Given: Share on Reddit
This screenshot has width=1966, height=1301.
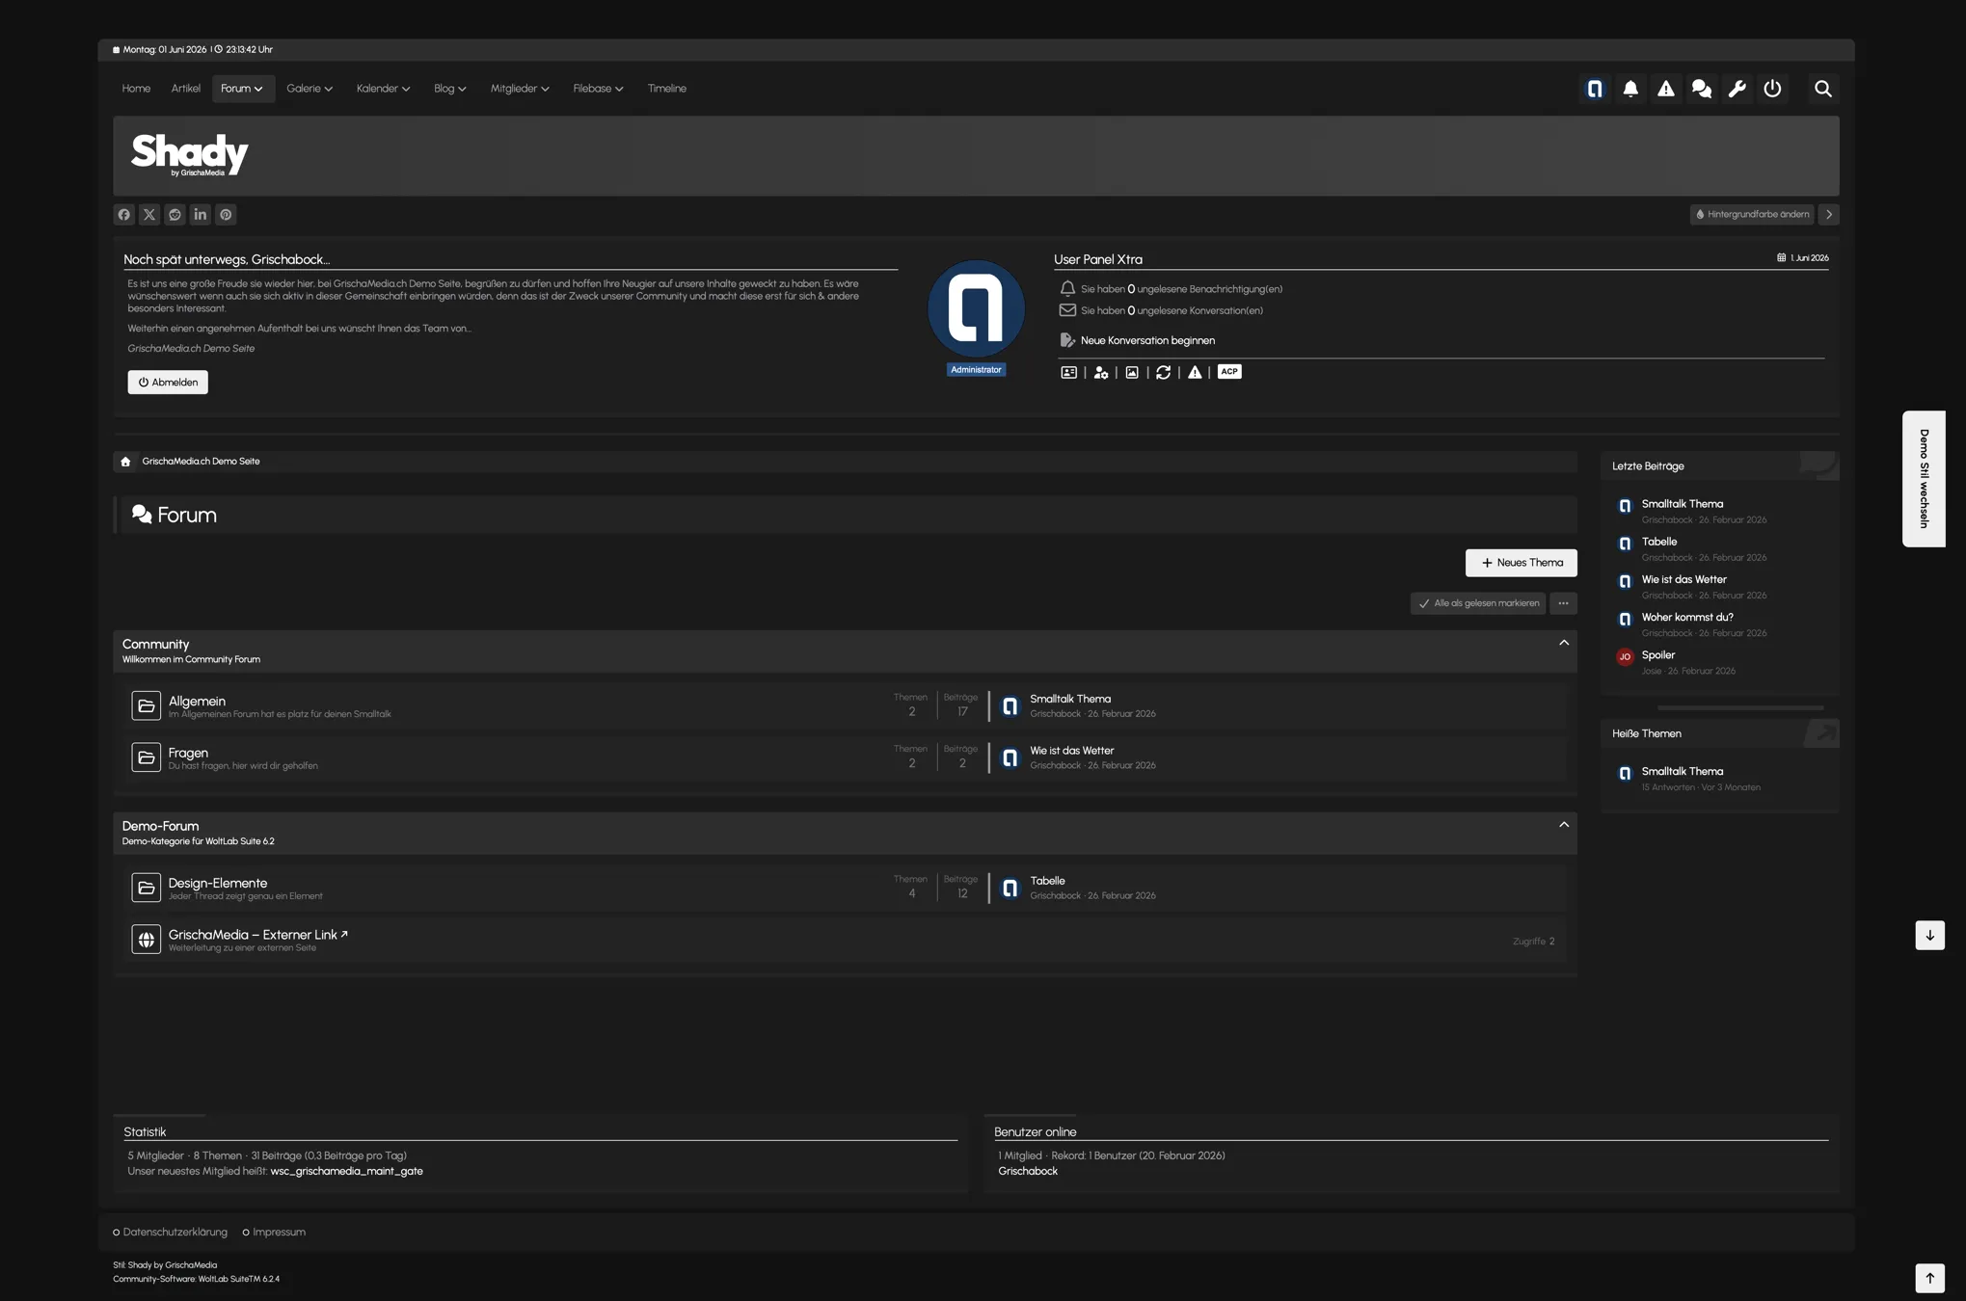Looking at the screenshot, I should (175, 215).
